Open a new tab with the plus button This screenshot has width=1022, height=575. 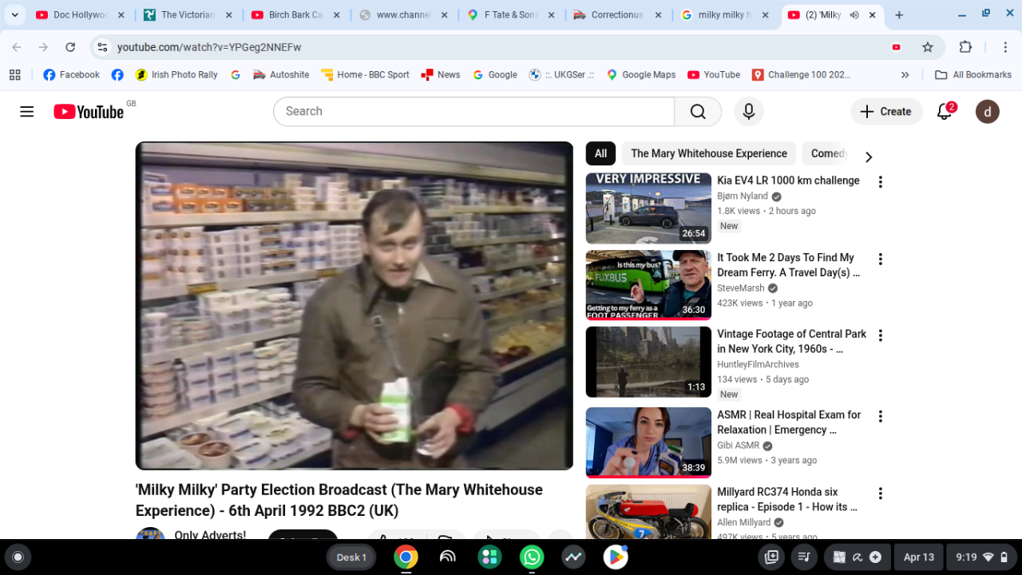pyautogui.click(x=899, y=15)
